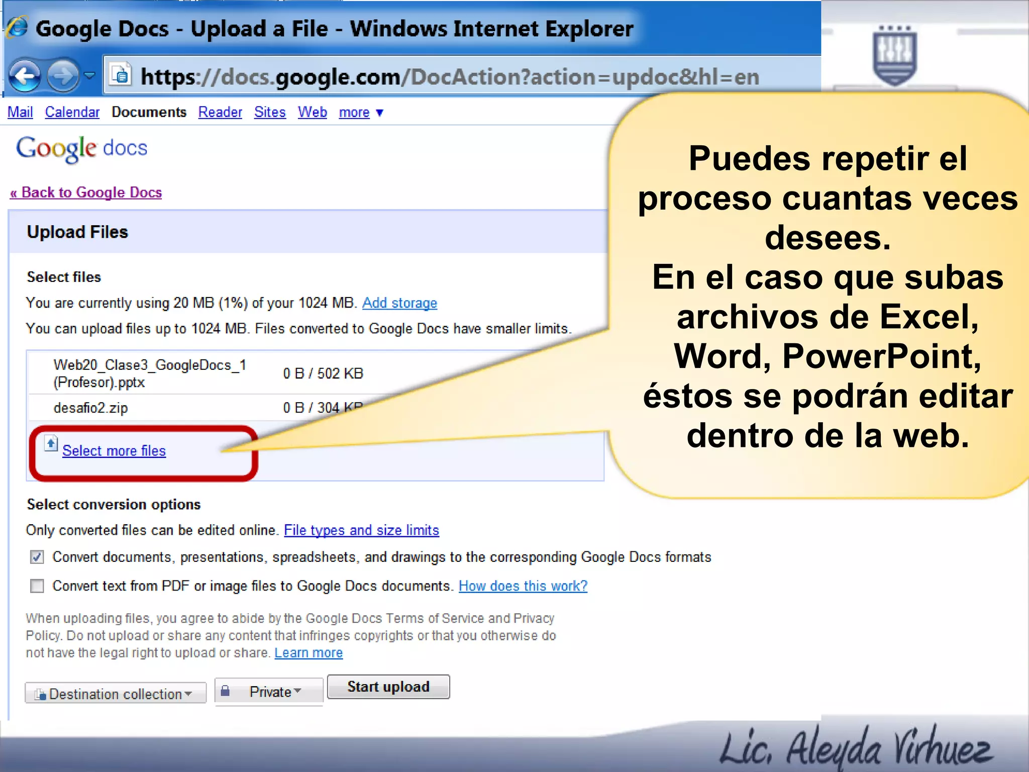Click the browser Forward arrow button
1029x772 pixels.
[63, 76]
